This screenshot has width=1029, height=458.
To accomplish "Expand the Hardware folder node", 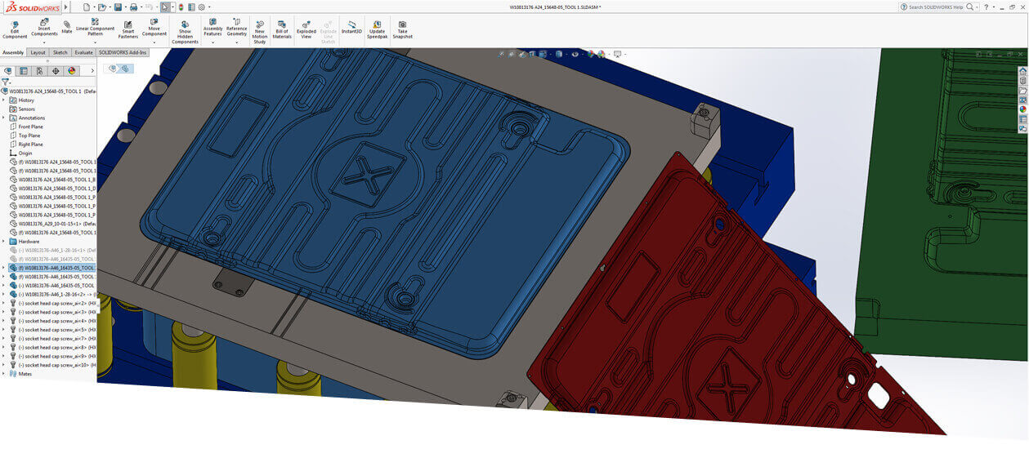I will (x=3, y=242).
